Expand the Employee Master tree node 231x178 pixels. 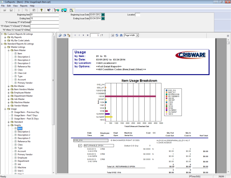9,93
